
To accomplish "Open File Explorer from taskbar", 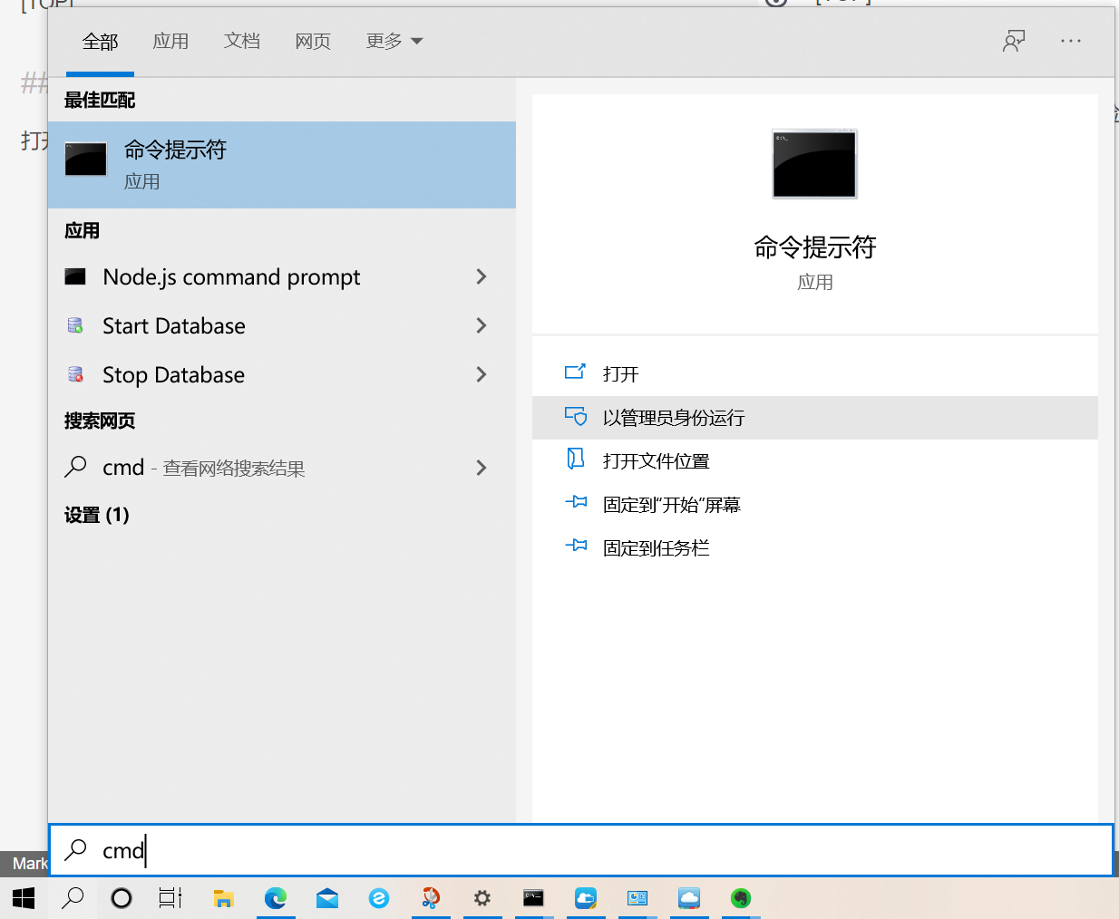I will pyautogui.click(x=223, y=898).
